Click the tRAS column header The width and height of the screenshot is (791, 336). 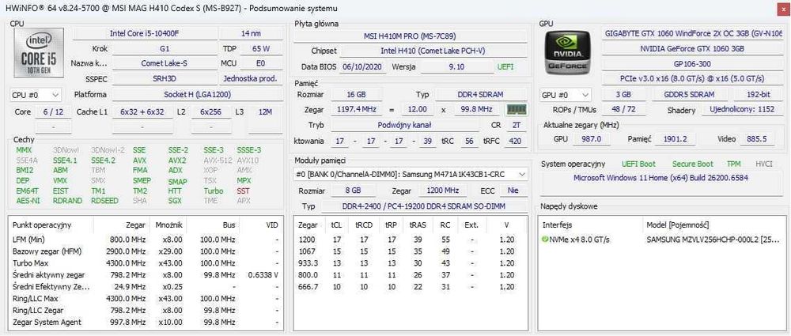pos(417,225)
